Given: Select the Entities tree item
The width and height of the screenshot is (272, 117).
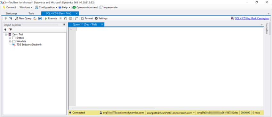Looking at the screenshot, I should tap(20, 38).
